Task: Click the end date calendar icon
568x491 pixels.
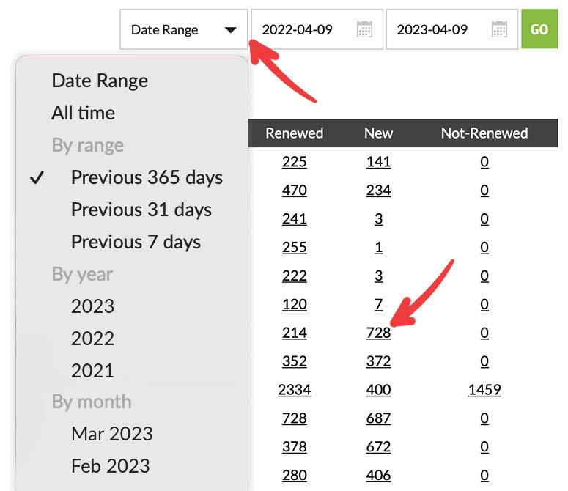Action: [x=499, y=29]
